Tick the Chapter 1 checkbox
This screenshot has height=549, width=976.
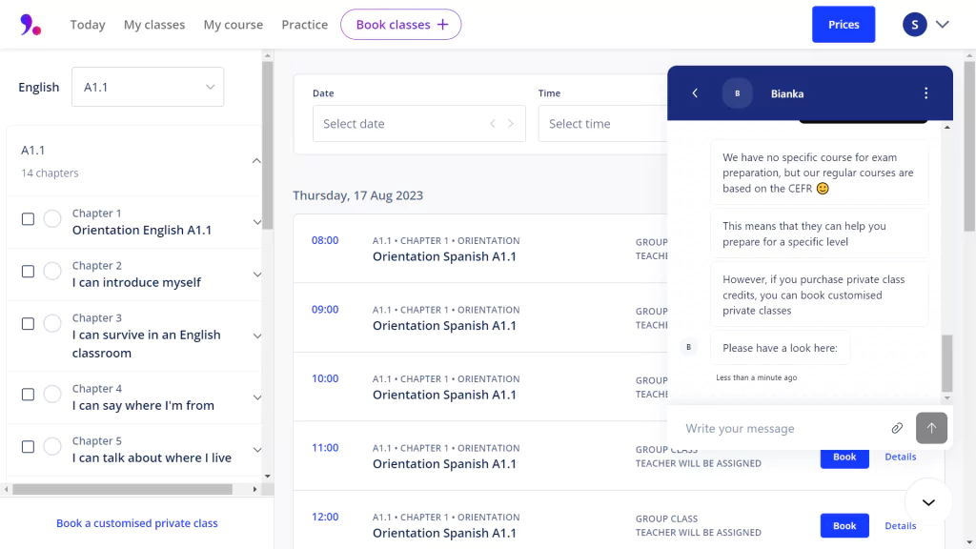click(28, 219)
